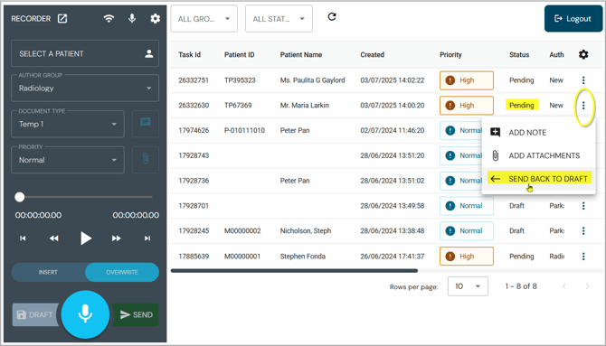Open actions menu for task 17928701
Screen dimensions: 606x346
[583, 206]
